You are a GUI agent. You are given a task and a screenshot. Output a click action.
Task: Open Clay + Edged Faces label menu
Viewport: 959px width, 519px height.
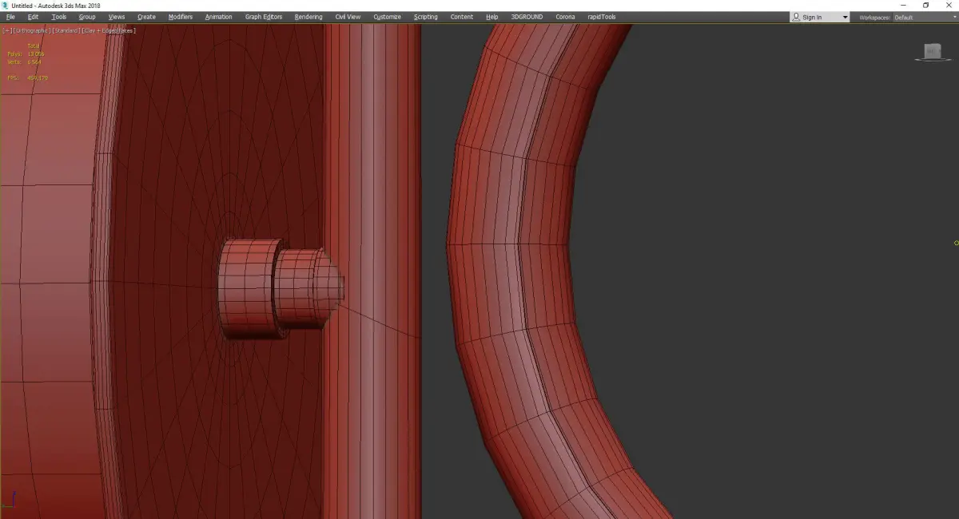108,30
